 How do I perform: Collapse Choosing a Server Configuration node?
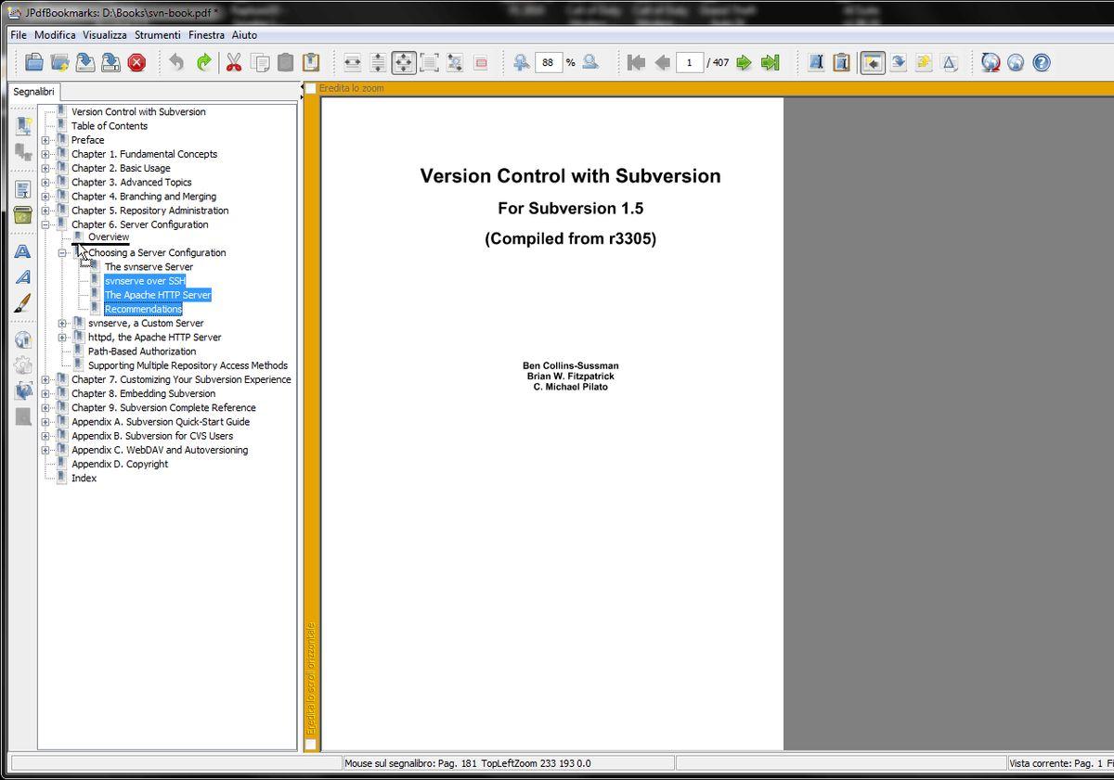(x=62, y=252)
